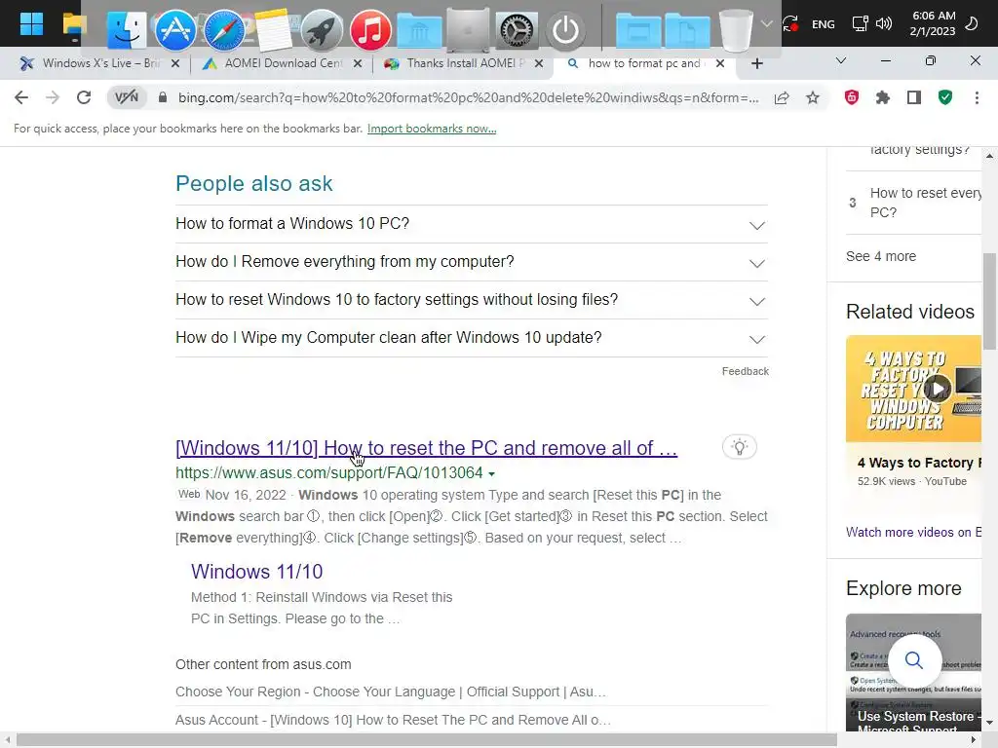Open the volume speaker tray icon
The image size is (998, 748).
point(883,24)
